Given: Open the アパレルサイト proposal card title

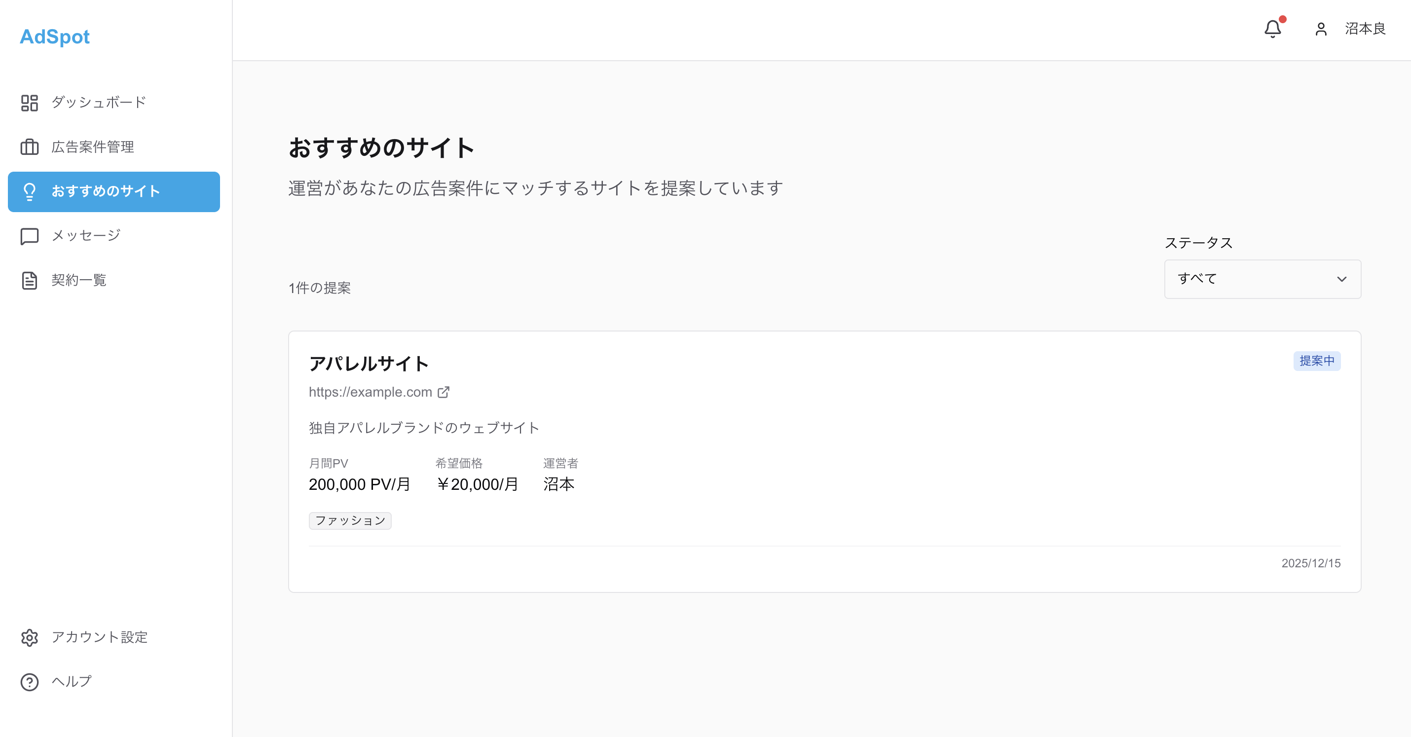Looking at the screenshot, I should coord(369,364).
